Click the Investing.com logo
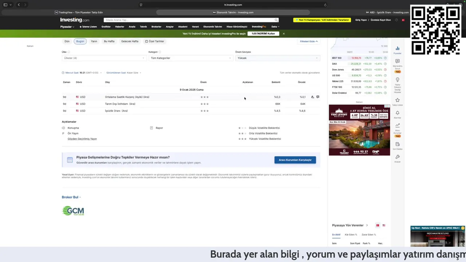The width and height of the screenshot is (466, 262). (x=75, y=20)
